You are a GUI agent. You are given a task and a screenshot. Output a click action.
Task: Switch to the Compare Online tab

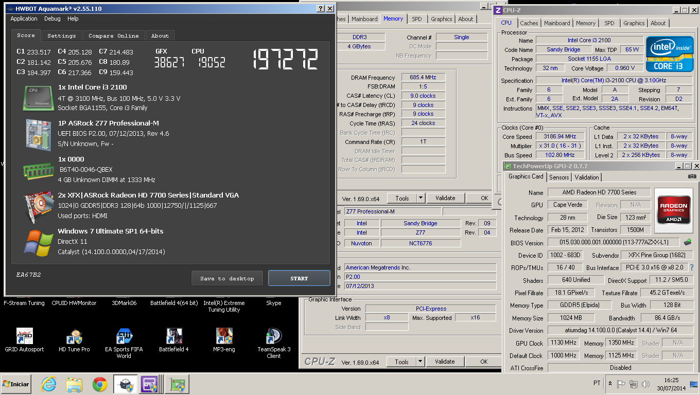coord(114,35)
